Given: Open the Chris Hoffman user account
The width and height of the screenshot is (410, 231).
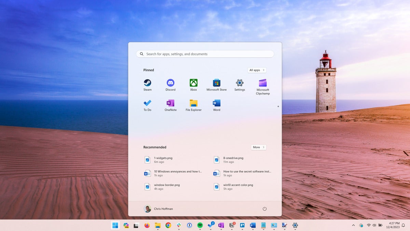Looking at the screenshot, I should tap(158, 209).
